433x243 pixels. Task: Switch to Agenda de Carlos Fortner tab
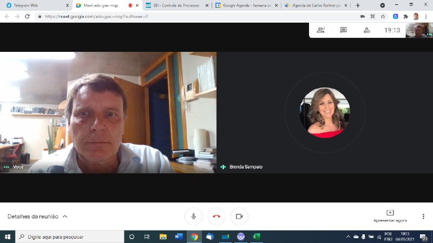316,5
